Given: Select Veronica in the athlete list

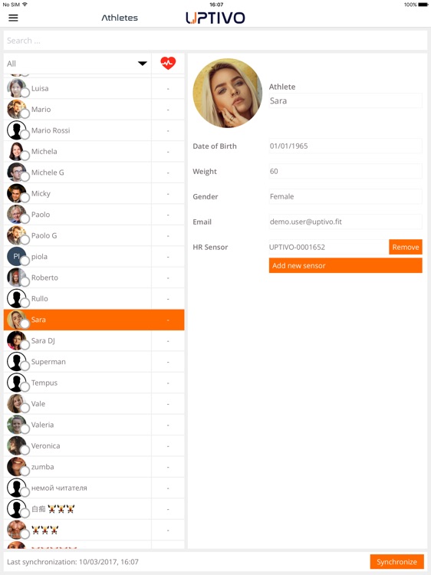Looking at the screenshot, I should 94,446.
